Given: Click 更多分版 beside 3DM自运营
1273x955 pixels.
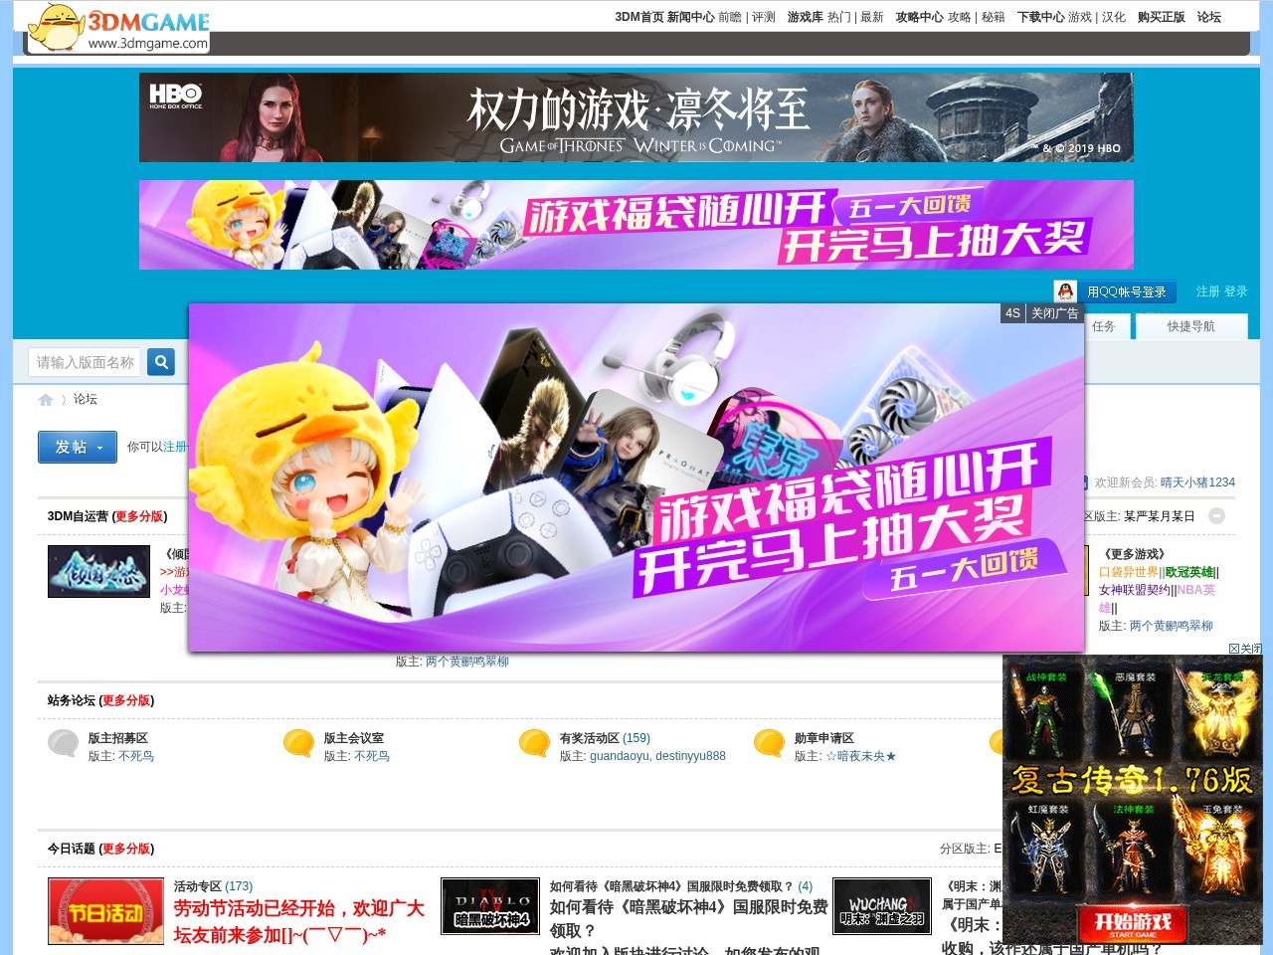Looking at the screenshot, I should pos(139,516).
